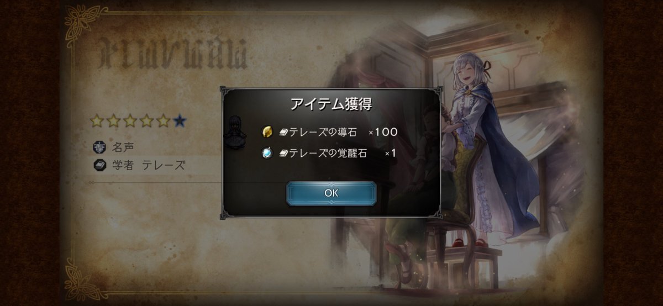Tap the blue sixth star in rating

point(179,121)
